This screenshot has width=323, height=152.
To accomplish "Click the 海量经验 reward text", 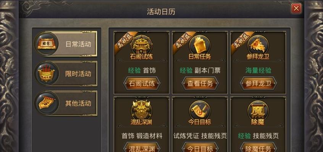I will coord(258,71).
